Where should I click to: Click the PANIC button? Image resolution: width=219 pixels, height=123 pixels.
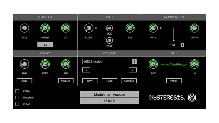[x=174, y=81]
